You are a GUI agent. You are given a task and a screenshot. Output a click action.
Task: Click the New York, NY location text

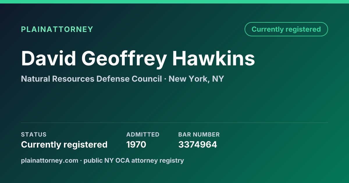196,79
